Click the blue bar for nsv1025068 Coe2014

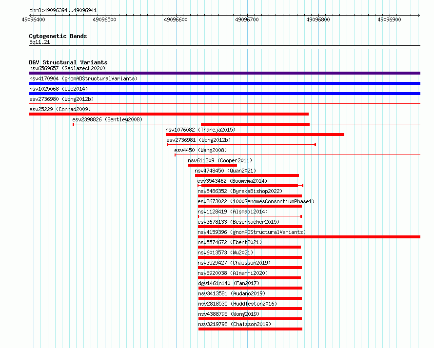224,94
